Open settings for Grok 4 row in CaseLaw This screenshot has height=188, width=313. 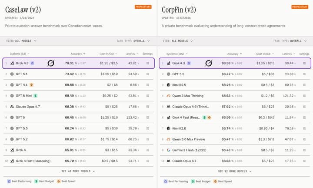click(148, 150)
